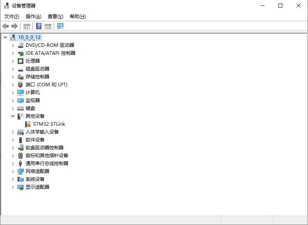Viewport: 308px width, 225px height.
Task: Click the network adapter icon
Action: [21, 171]
